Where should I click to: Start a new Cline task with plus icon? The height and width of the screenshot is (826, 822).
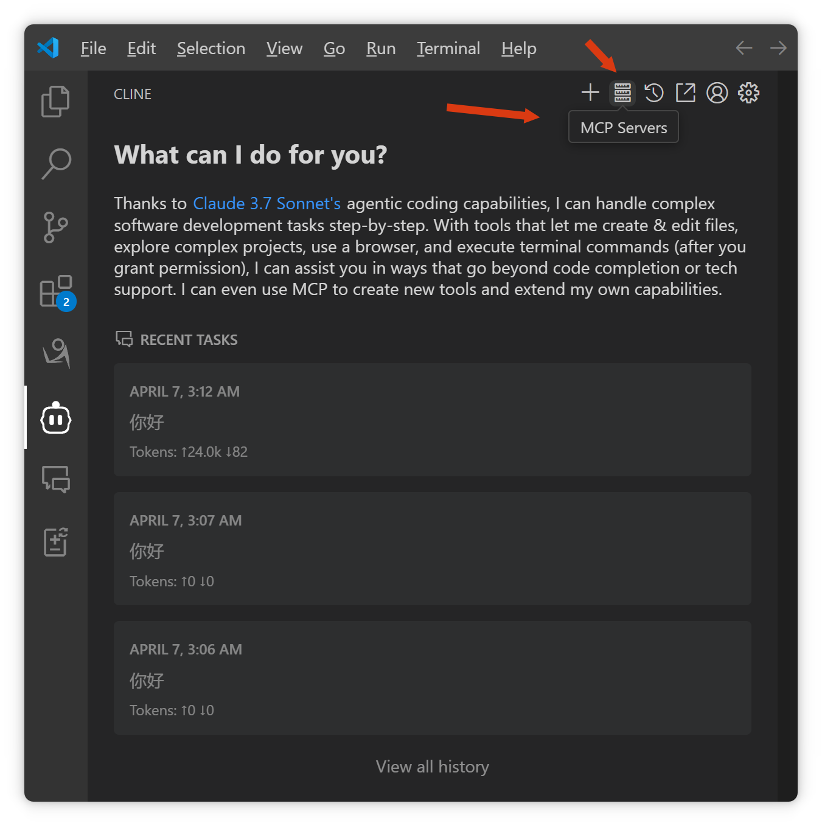pyautogui.click(x=590, y=93)
